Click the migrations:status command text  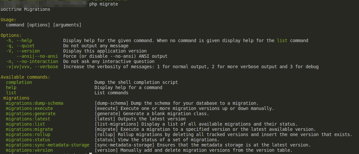28,140
